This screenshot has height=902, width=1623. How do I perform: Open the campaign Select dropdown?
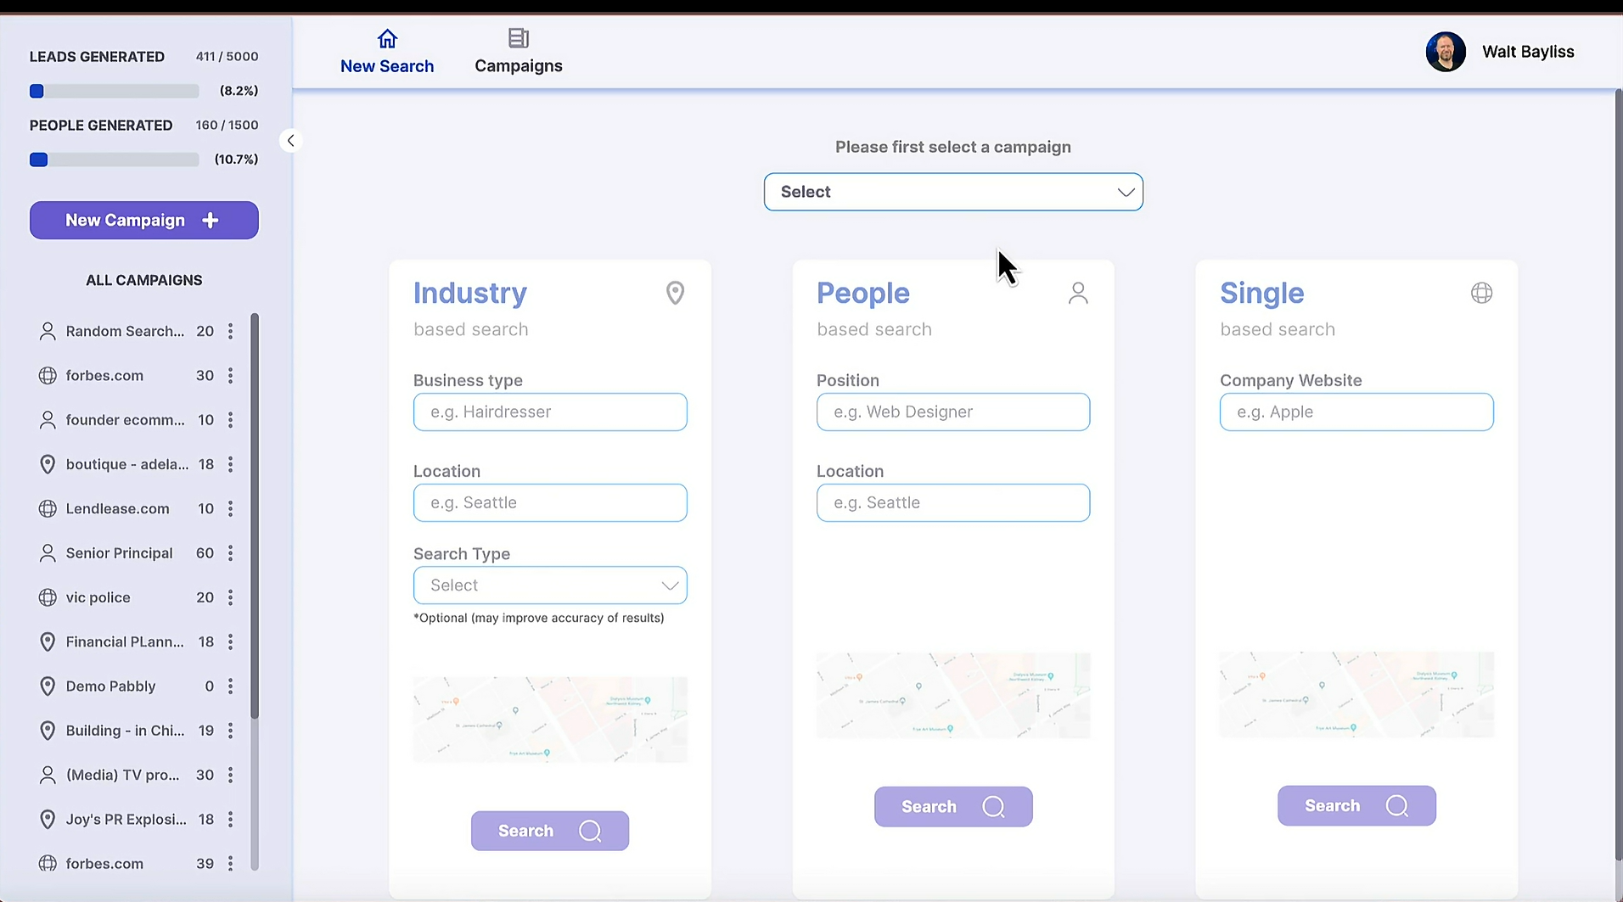point(952,192)
